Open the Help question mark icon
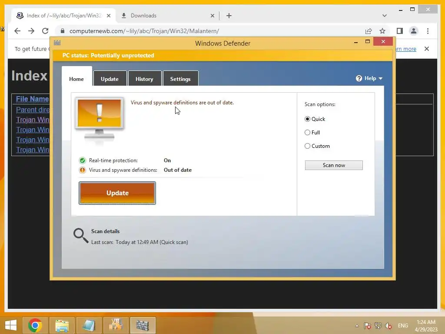This screenshot has height=334, width=445. [359, 78]
